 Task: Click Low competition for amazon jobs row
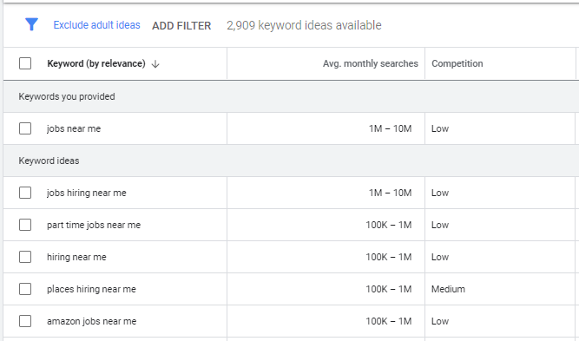coord(440,321)
